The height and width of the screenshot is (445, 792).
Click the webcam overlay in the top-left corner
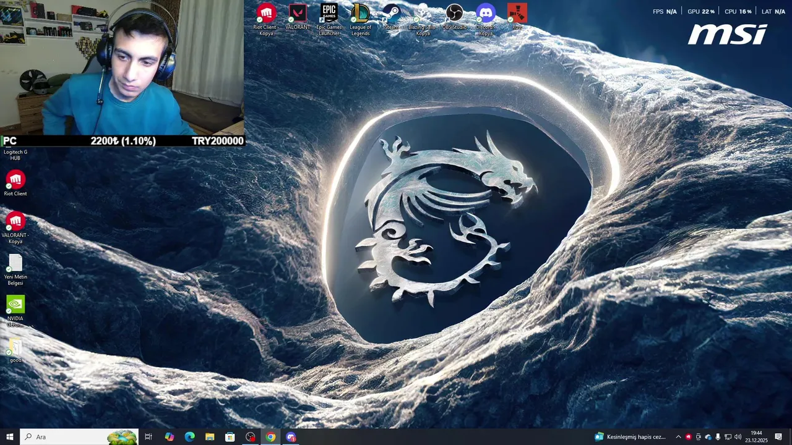(x=122, y=67)
